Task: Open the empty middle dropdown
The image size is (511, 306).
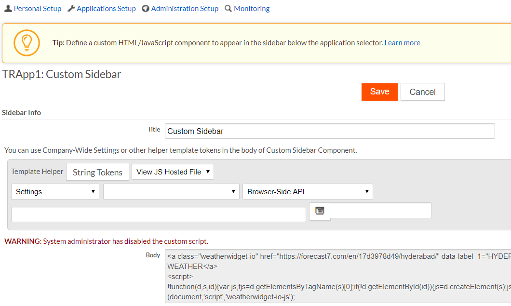Action: tap(171, 192)
